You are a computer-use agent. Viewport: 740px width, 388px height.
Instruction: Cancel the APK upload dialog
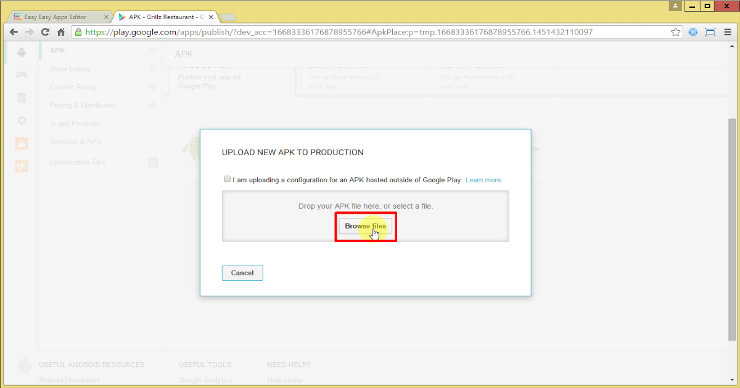click(x=242, y=273)
